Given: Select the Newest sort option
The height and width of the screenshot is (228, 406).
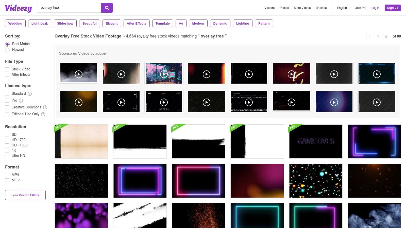Looking at the screenshot, I should point(7,50).
